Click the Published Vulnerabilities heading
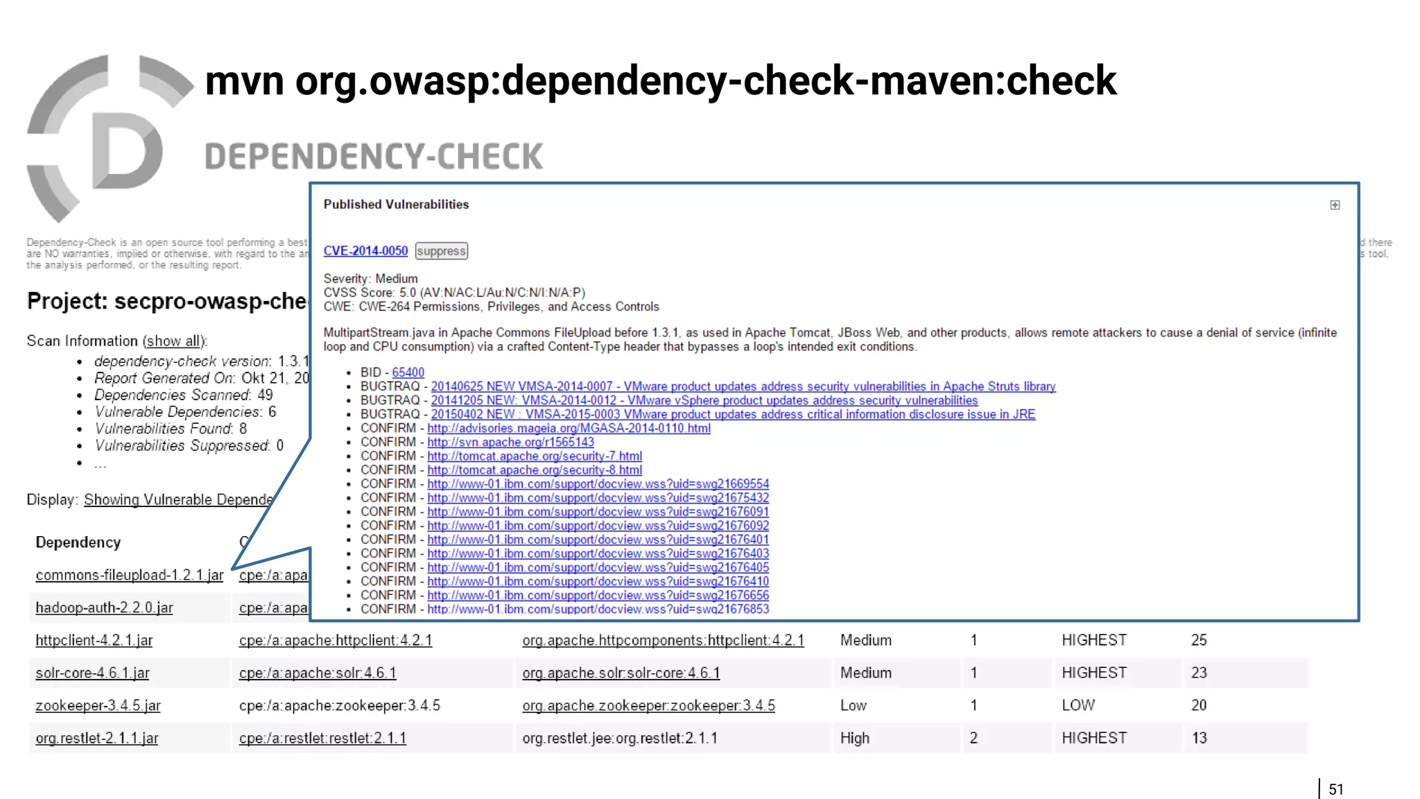The height and width of the screenshot is (799, 1420). 396,205
